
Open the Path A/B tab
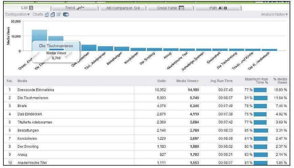click(x=218, y=7)
